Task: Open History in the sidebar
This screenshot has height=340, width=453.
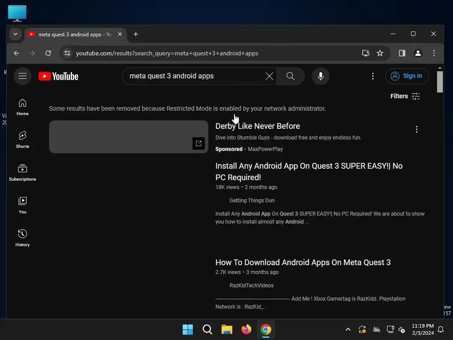Action: [23, 238]
